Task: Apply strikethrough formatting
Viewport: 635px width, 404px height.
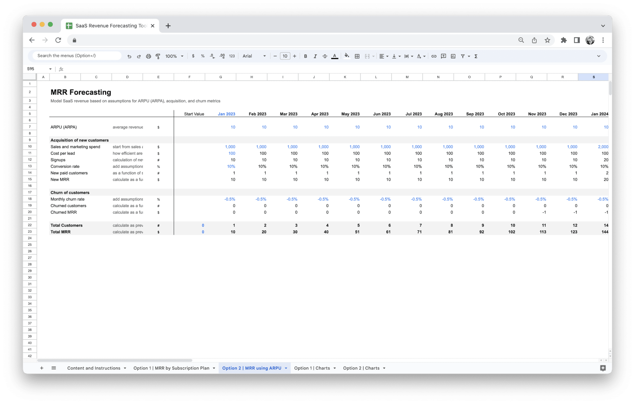Action: (325, 56)
